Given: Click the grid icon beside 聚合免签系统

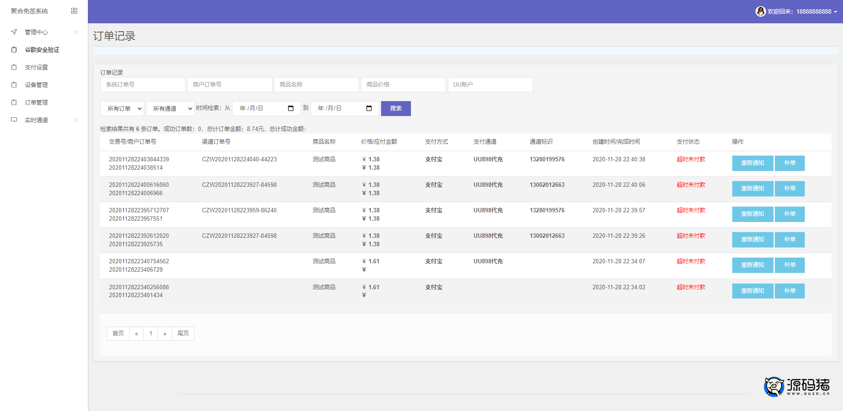Looking at the screenshot, I should 74,11.
